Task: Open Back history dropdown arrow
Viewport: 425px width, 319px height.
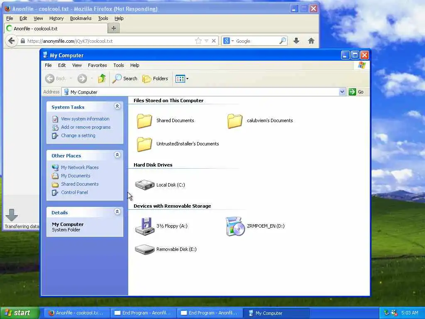Action: tap(71, 79)
